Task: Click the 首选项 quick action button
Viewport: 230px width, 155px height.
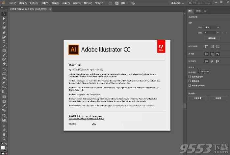Action: 218,98
